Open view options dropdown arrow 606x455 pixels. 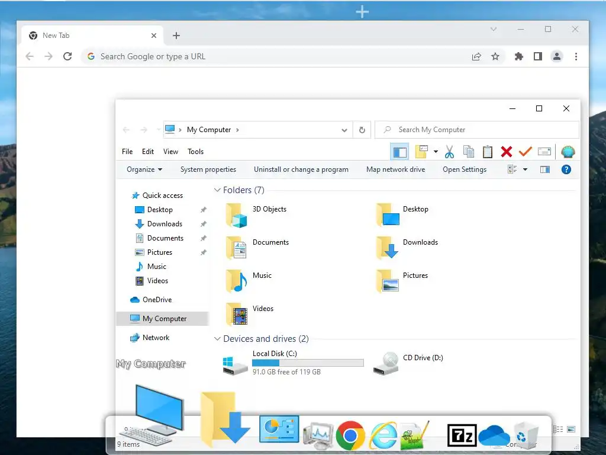(525, 169)
